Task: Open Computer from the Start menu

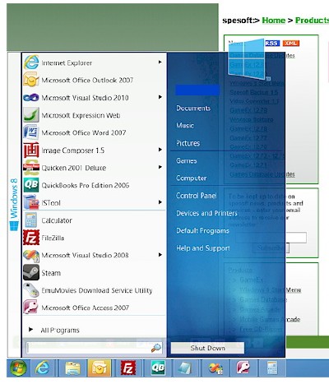Action: (191, 178)
